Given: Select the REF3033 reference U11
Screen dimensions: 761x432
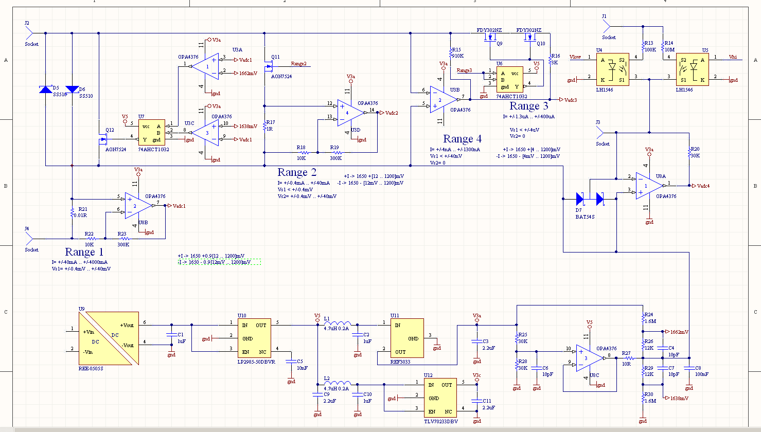Looking at the screenshot, I should pyautogui.click(x=407, y=338).
